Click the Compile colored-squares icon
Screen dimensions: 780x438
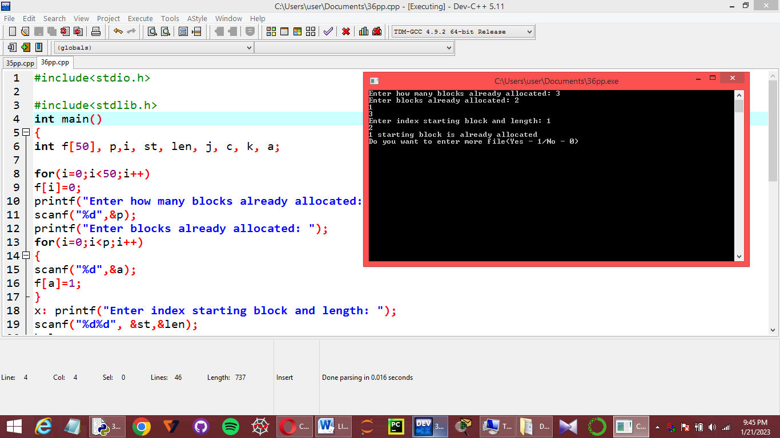[x=271, y=31]
